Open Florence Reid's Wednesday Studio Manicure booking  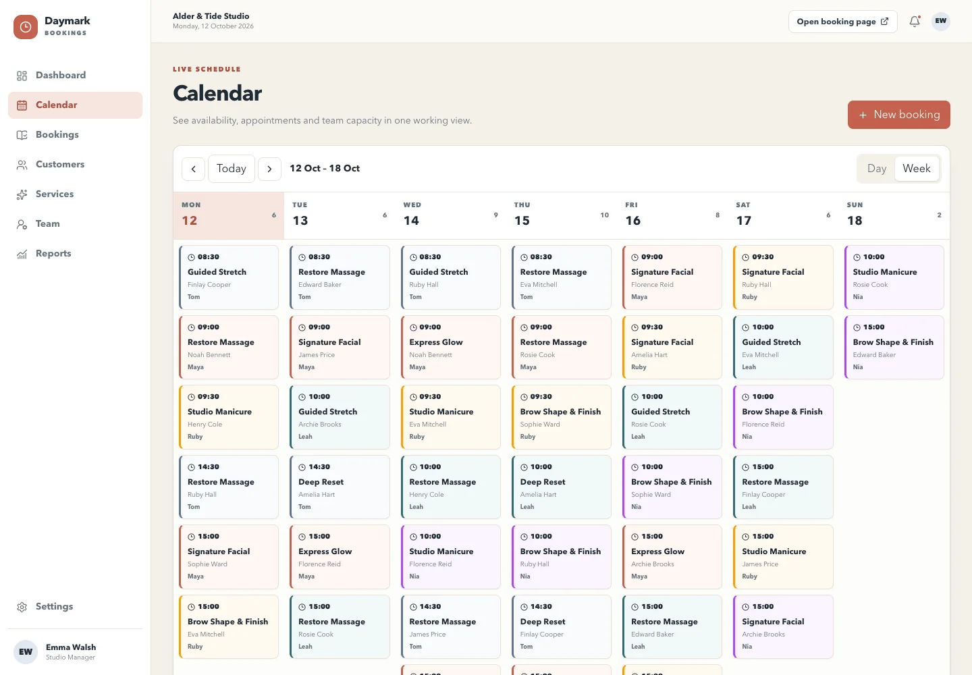click(450, 557)
